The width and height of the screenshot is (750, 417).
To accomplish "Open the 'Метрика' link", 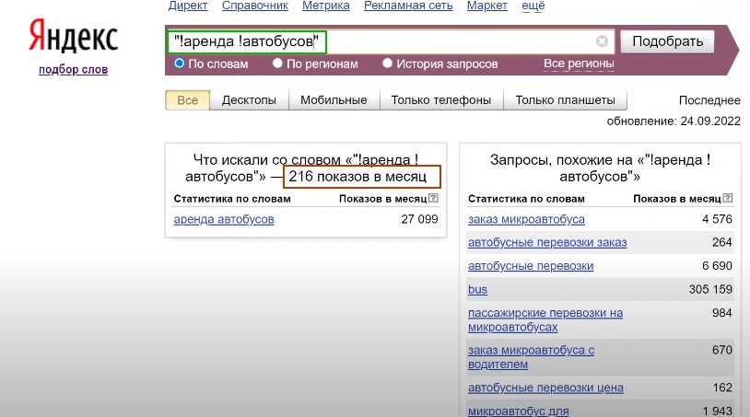I will click(x=326, y=6).
